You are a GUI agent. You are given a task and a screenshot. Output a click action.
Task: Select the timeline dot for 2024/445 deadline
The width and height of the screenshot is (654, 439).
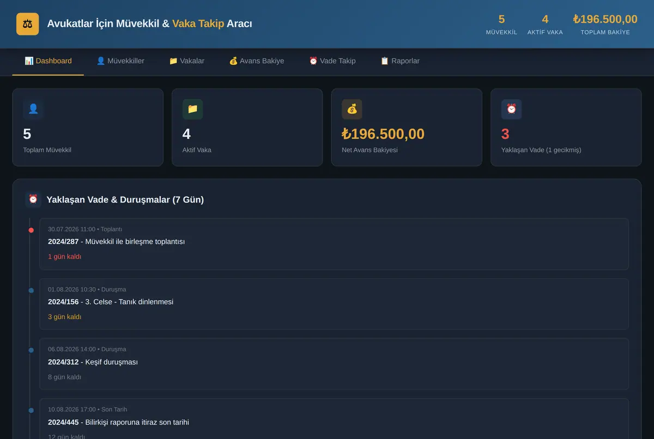coord(31,410)
